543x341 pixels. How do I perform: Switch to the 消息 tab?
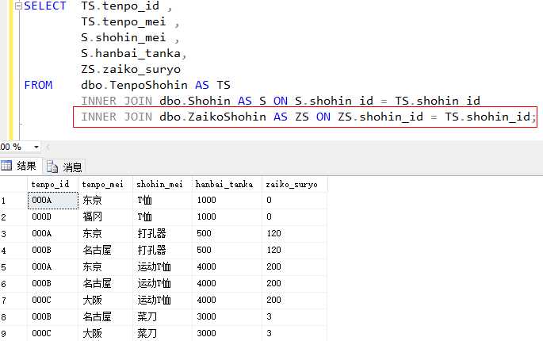pyautogui.click(x=64, y=167)
